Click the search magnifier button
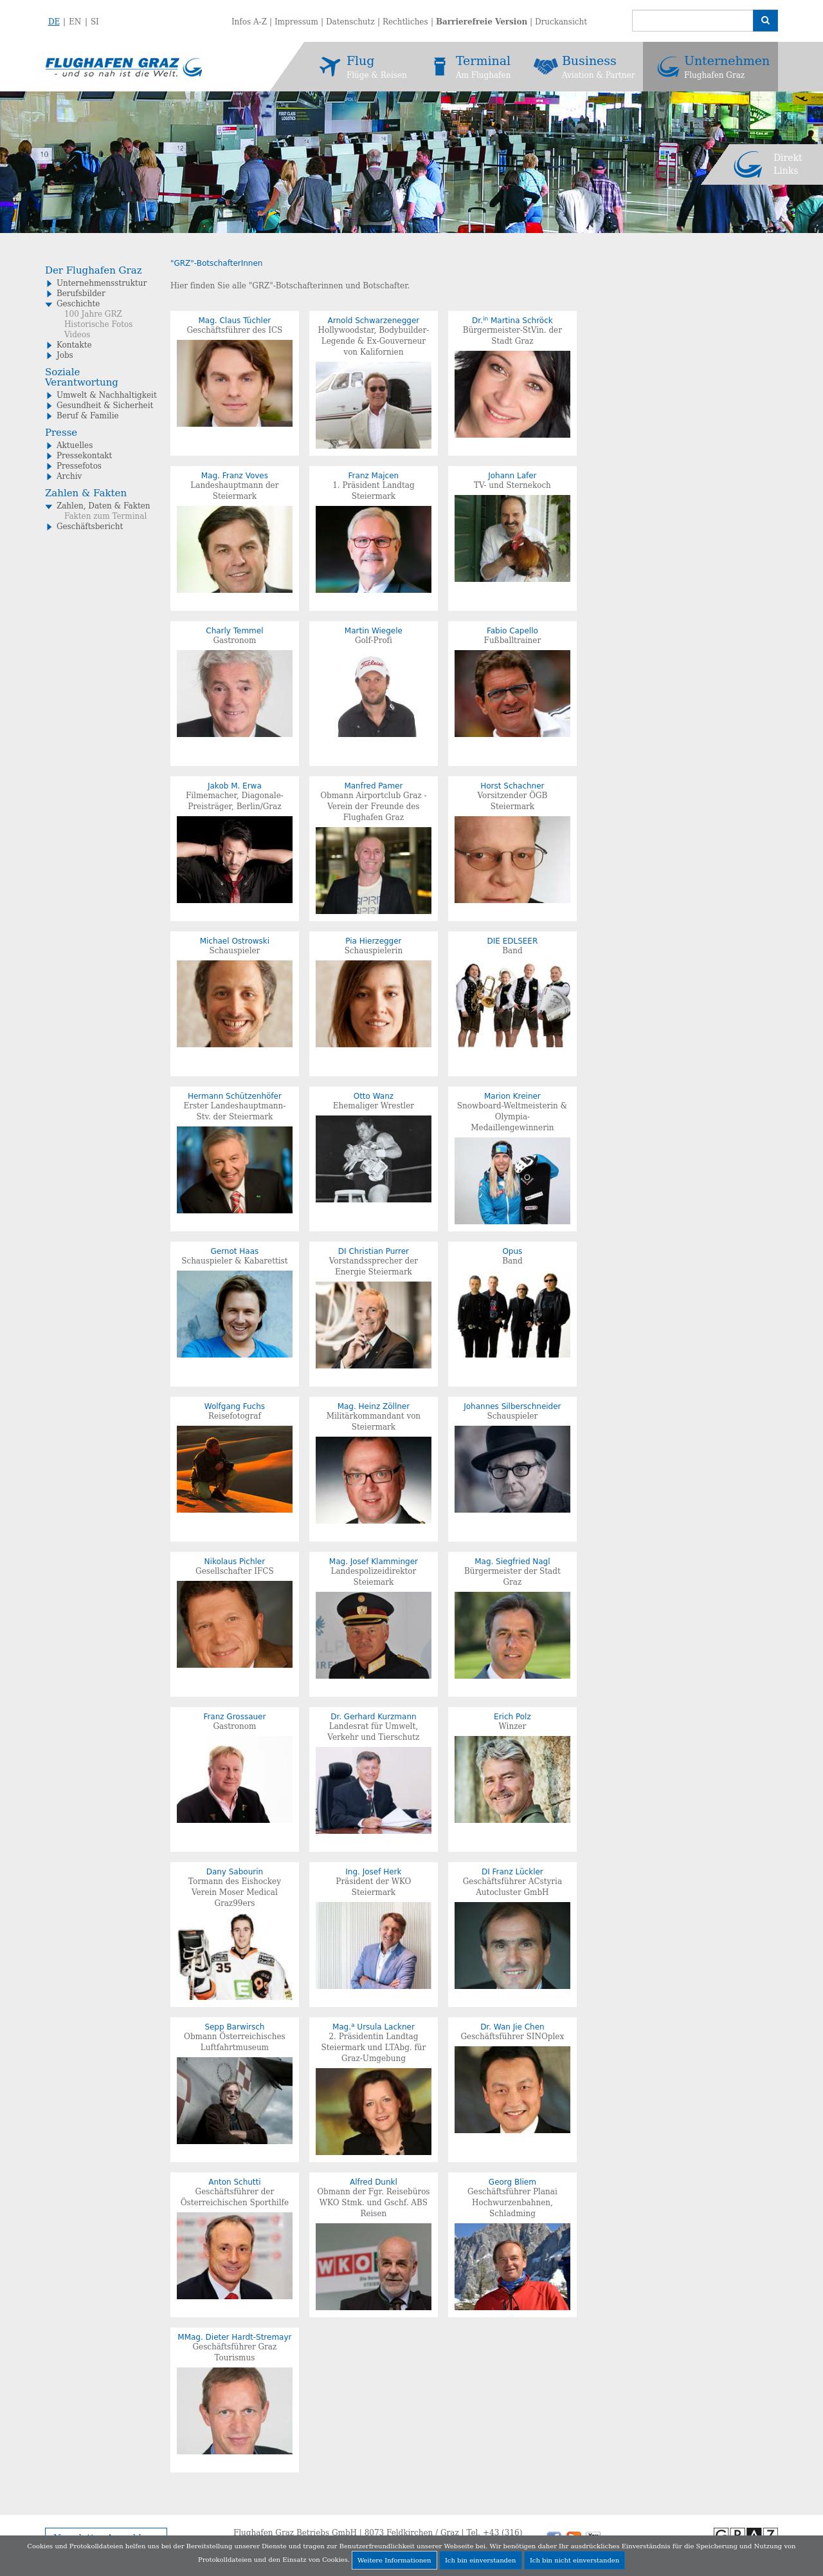Screen dimensions: 823x2576 [764, 20]
